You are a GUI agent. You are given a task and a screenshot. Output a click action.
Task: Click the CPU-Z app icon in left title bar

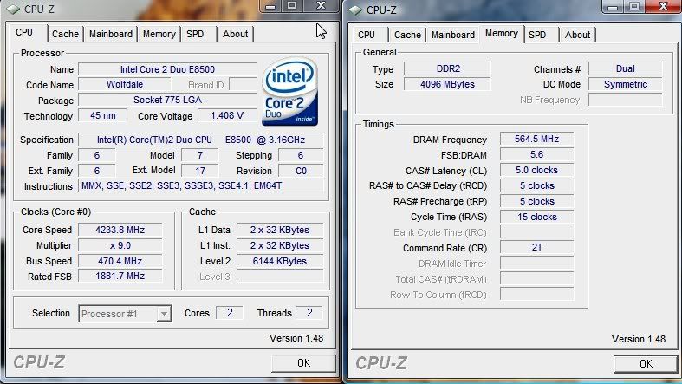coord(13,10)
